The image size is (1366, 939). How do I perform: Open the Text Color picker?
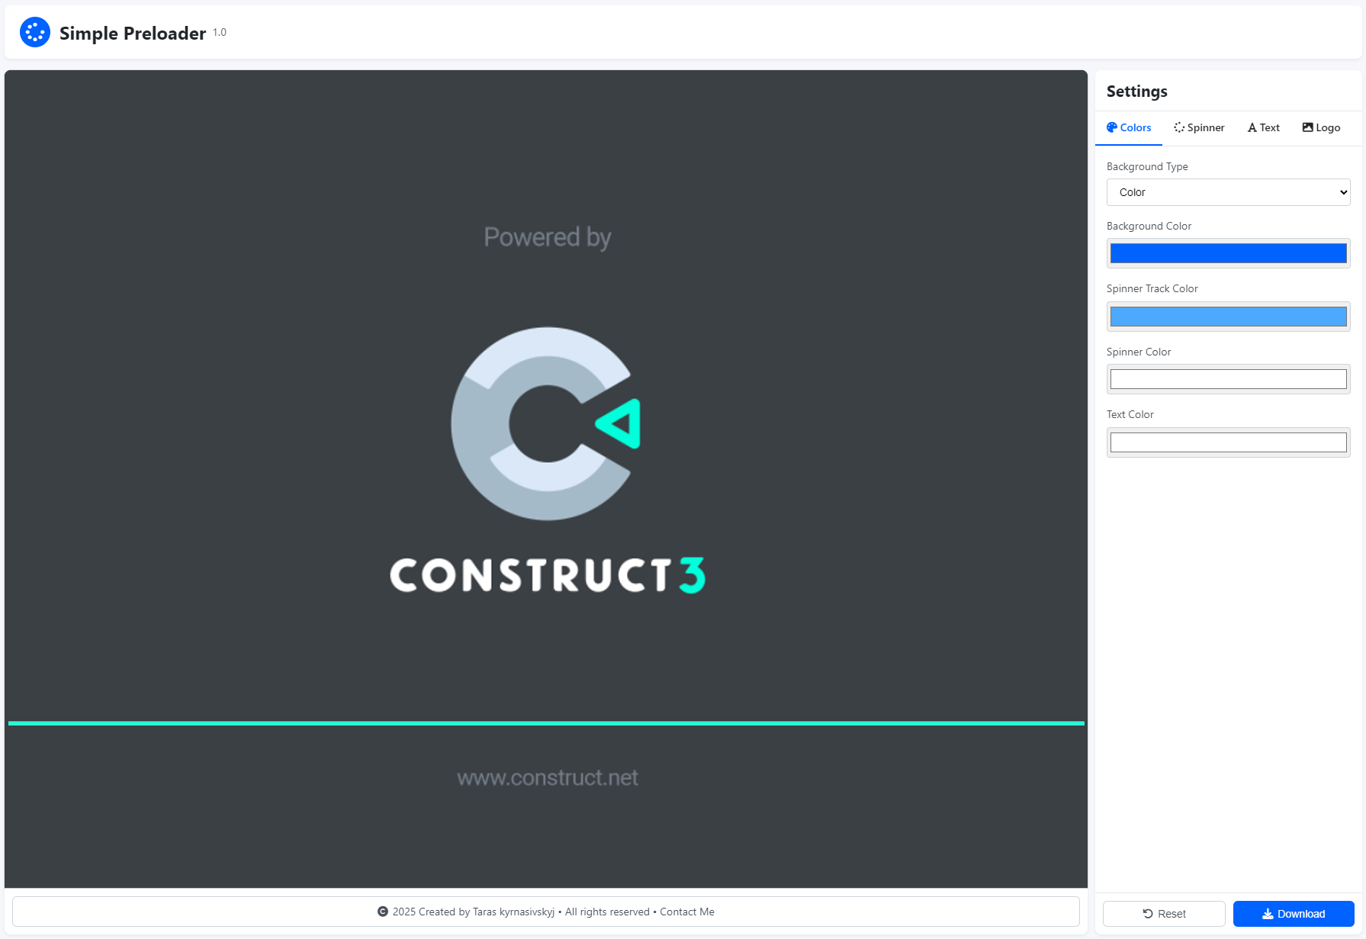1228,442
